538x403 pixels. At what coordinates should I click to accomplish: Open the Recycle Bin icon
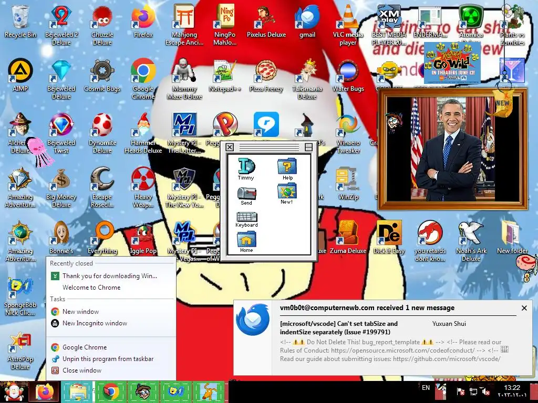coord(20,20)
